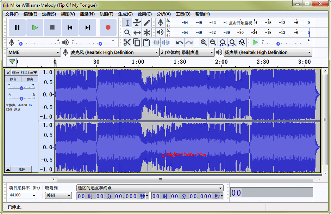Mute the track with 静音 button
This screenshot has height=214, width=331.
point(13,79)
